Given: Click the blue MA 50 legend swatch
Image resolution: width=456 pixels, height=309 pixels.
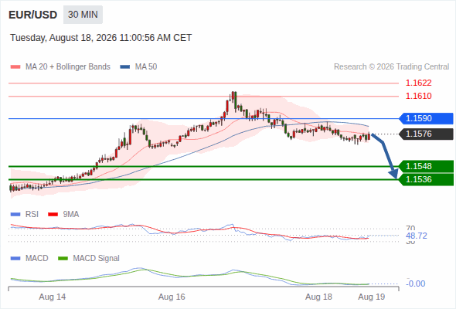Looking at the screenshot, I should point(125,67).
